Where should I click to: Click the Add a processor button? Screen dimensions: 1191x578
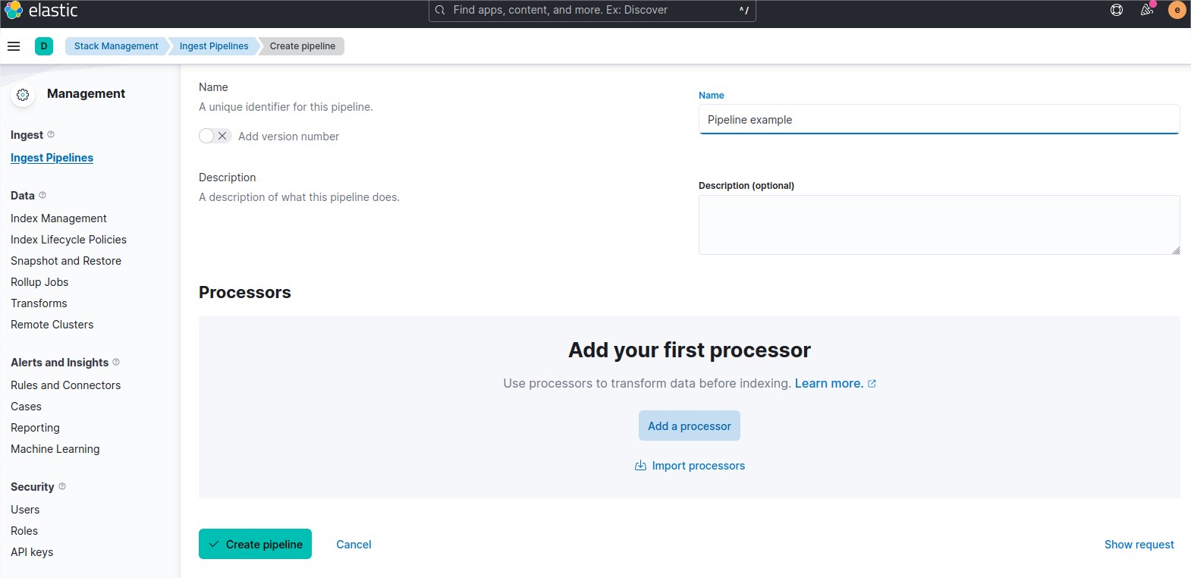coord(689,426)
